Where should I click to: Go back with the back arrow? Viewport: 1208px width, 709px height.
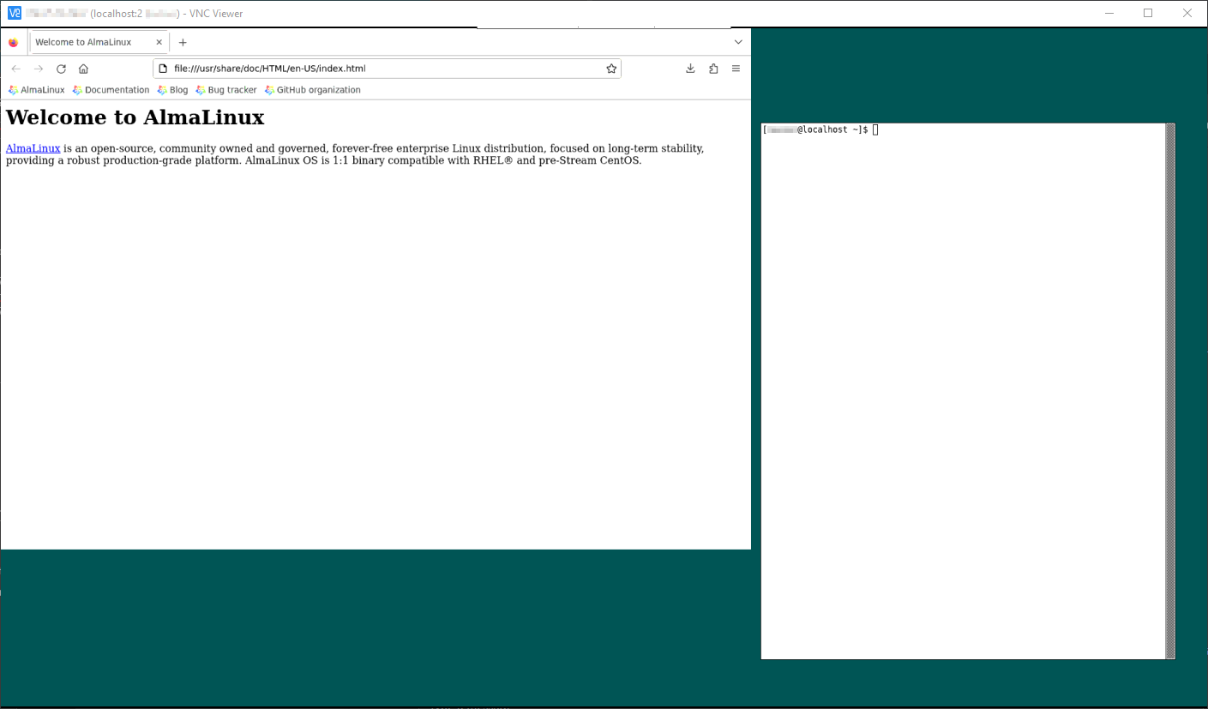click(15, 69)
